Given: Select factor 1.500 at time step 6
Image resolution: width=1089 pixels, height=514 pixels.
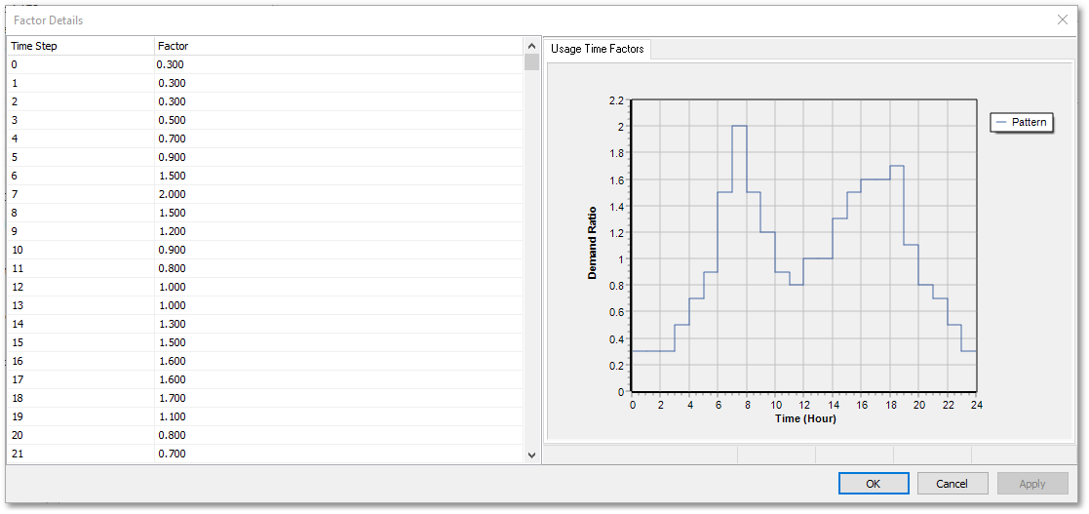Looking at the screenshot, I should (338, 176).
